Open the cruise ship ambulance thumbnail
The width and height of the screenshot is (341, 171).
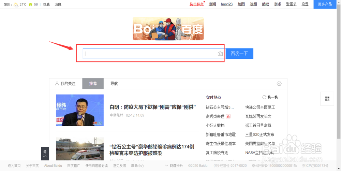[x=79, y=149]
